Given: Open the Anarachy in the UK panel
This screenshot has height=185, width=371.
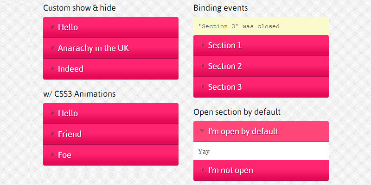Looking at the screenshot, I should pos(110,48).
